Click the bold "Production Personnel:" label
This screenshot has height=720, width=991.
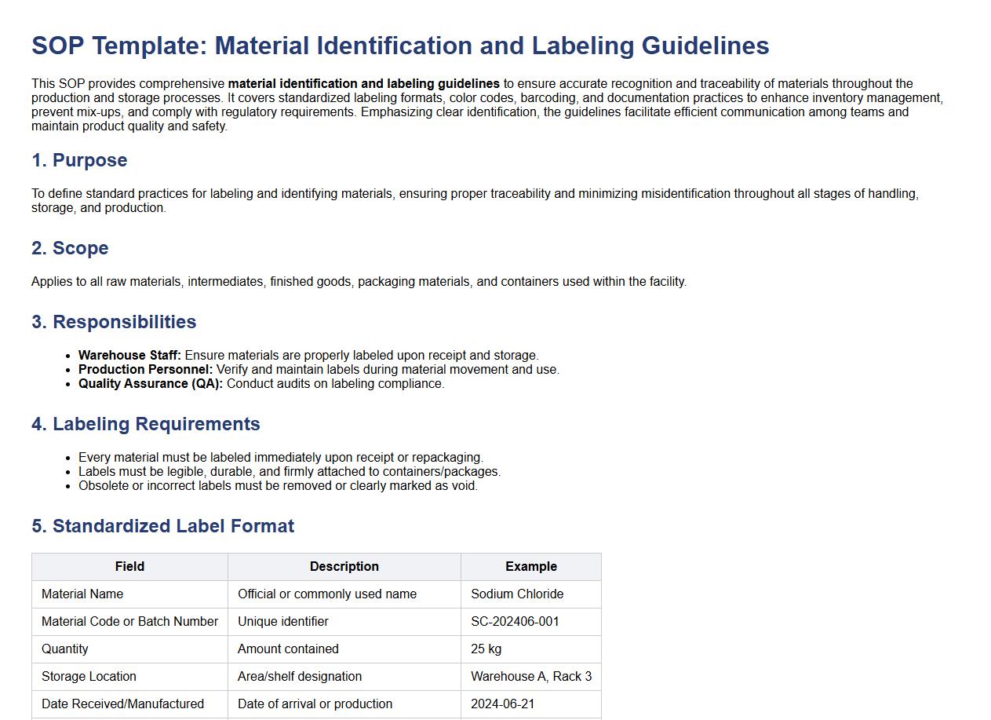click(x=145, y=369)
